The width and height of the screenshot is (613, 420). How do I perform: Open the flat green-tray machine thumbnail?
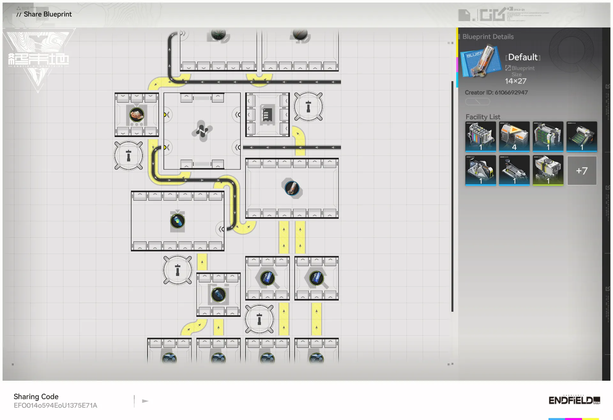pos(582,136)
